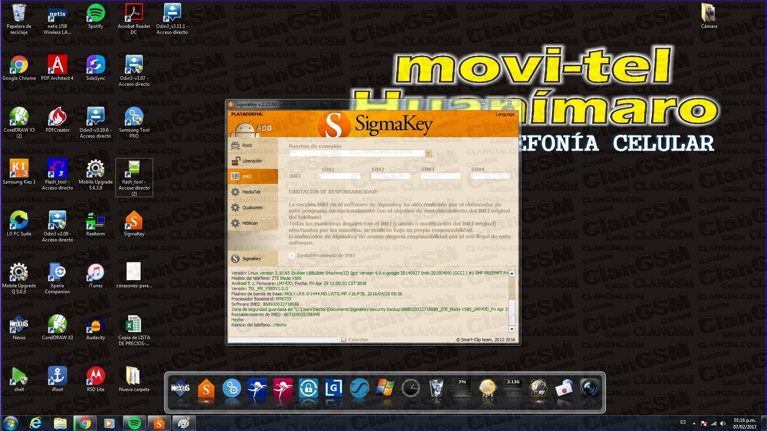Show hidden system tray icons
The width and height of the screenshot is (767, 431).
[694, 423]
